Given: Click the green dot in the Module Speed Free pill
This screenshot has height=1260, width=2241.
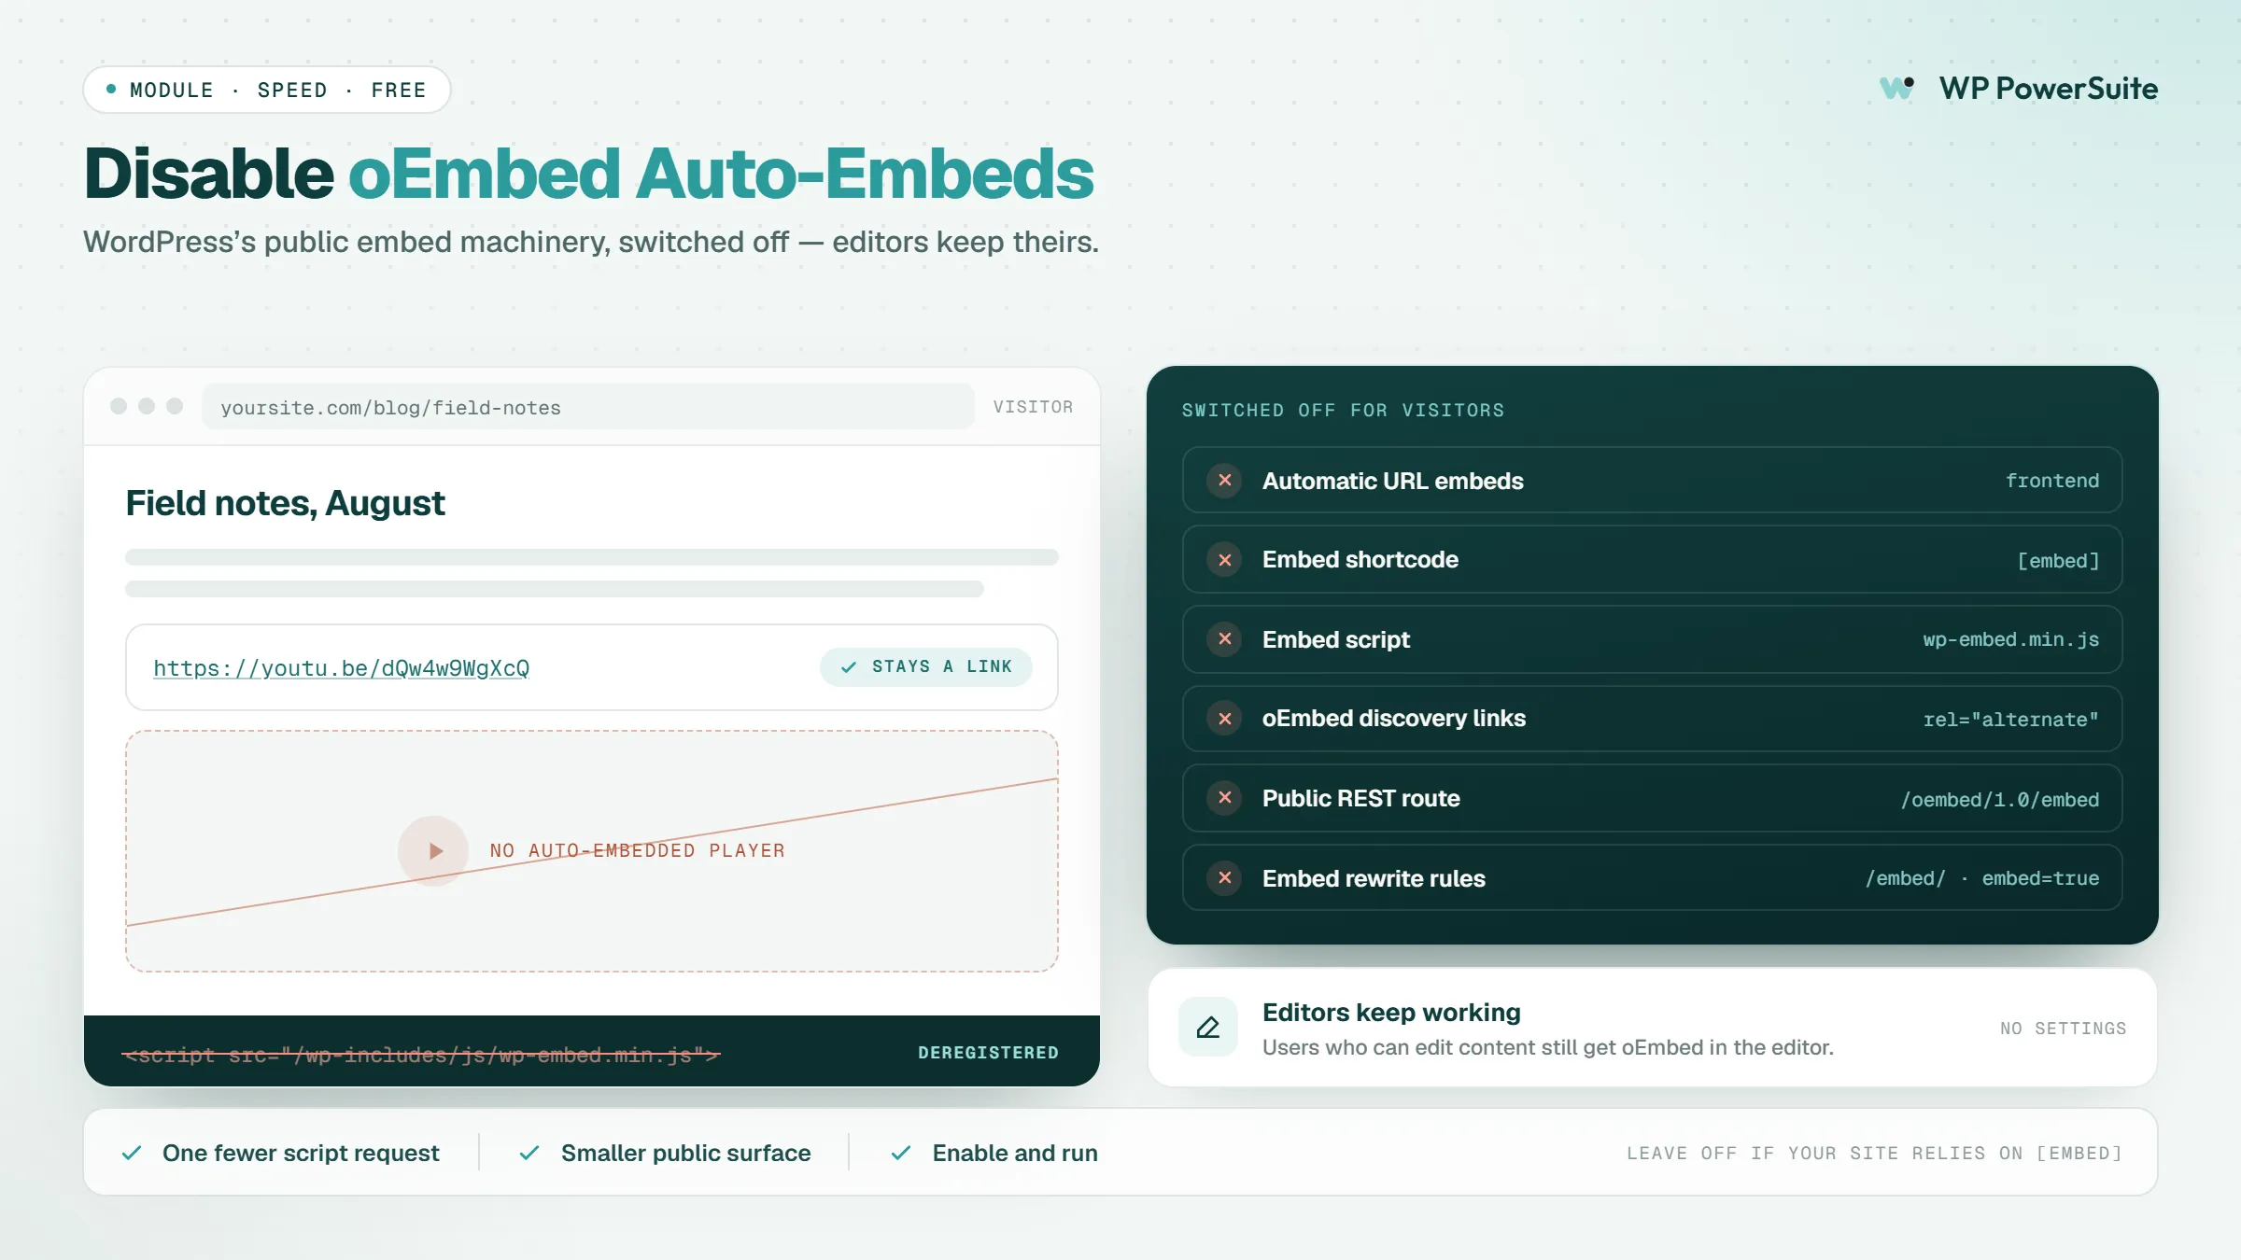Looking at the screenshot, I should click(x=111, y=90).
